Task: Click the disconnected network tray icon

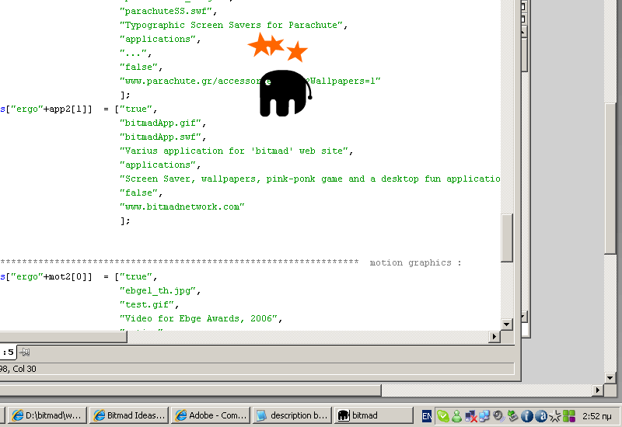Action: (x=471, y=415)
